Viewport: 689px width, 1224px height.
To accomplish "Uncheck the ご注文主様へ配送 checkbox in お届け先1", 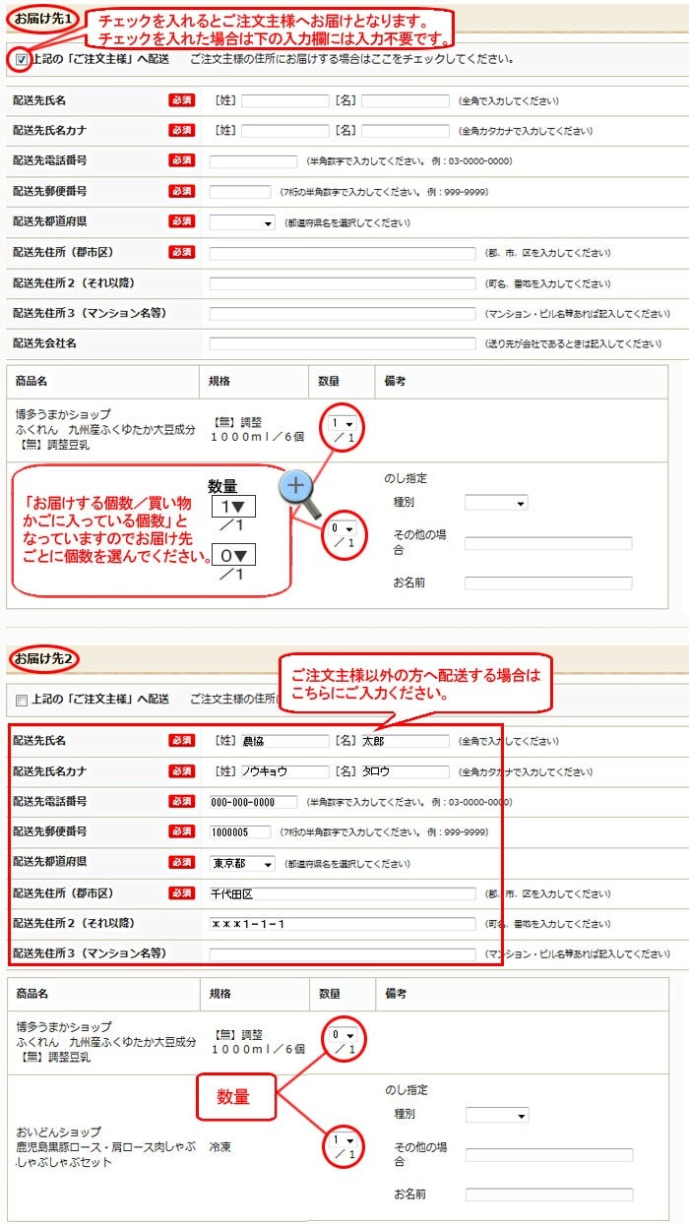I will pyautogui.click(x=22, y=59).
